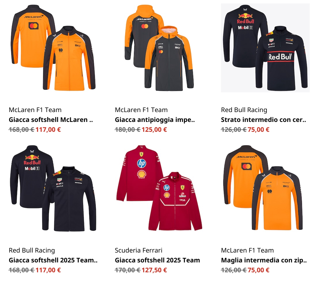The width and height of the screenshot is (319, 281).
Task: Open the red Ferrari softshell jacket image
Action: 159,188
